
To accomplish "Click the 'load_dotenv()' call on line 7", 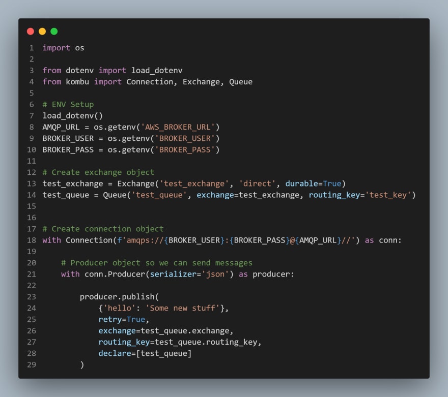I will coord(73,116).
